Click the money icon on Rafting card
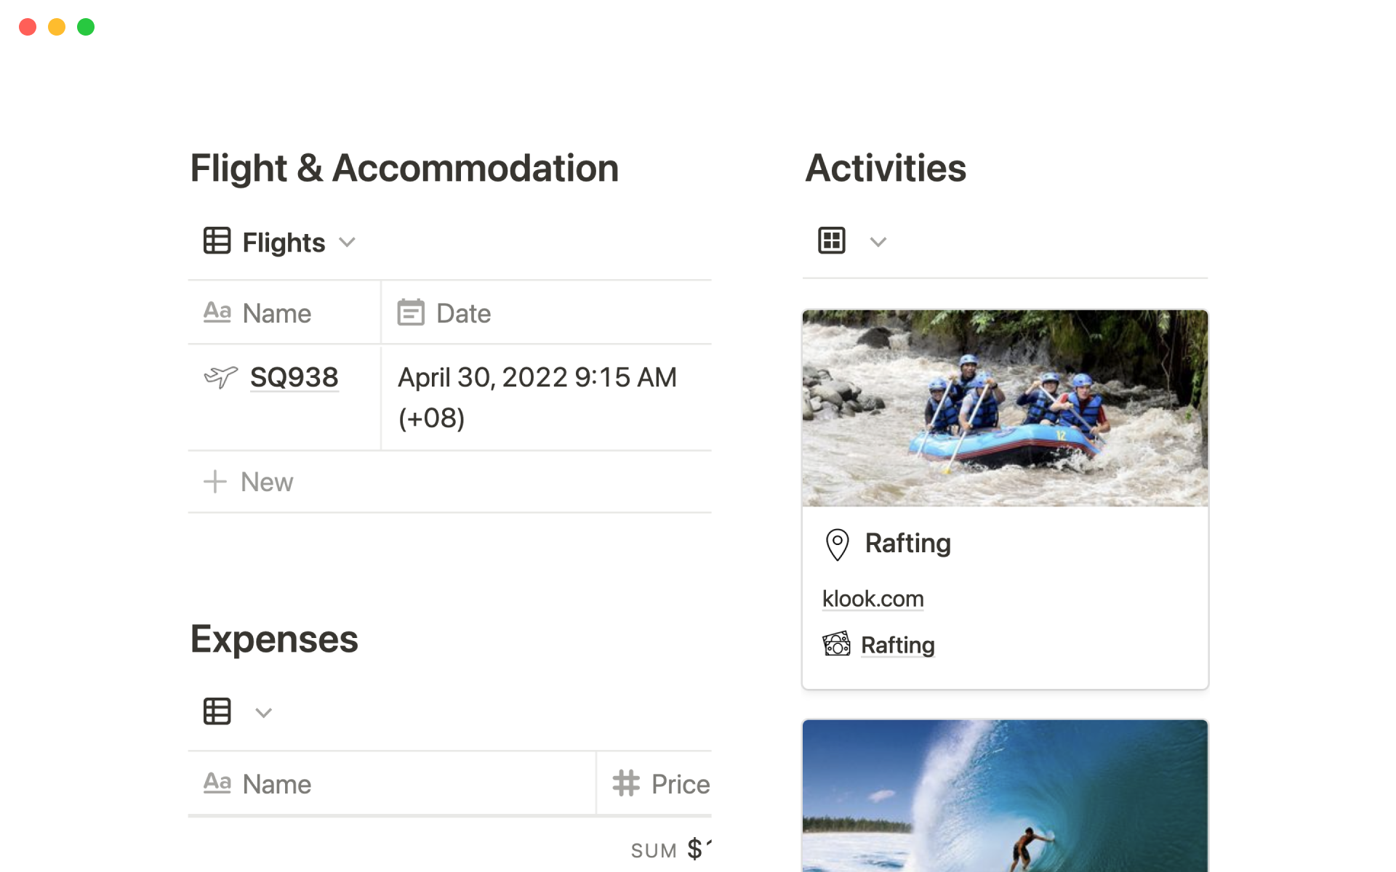The width and height of the screenshot is (1396, 872). point(836,645)
